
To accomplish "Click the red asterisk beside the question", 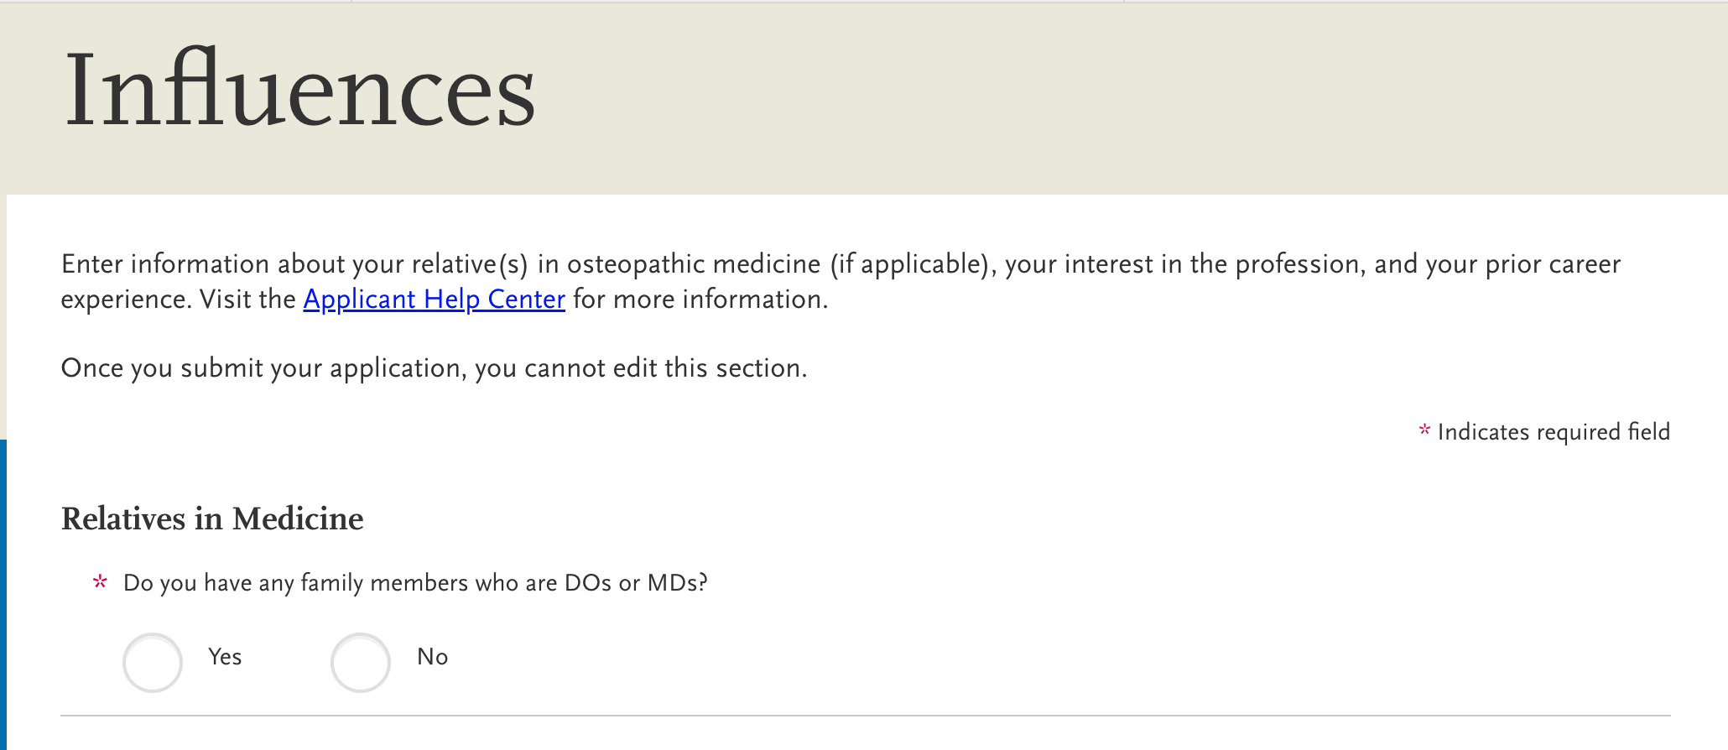I will 99,581.
